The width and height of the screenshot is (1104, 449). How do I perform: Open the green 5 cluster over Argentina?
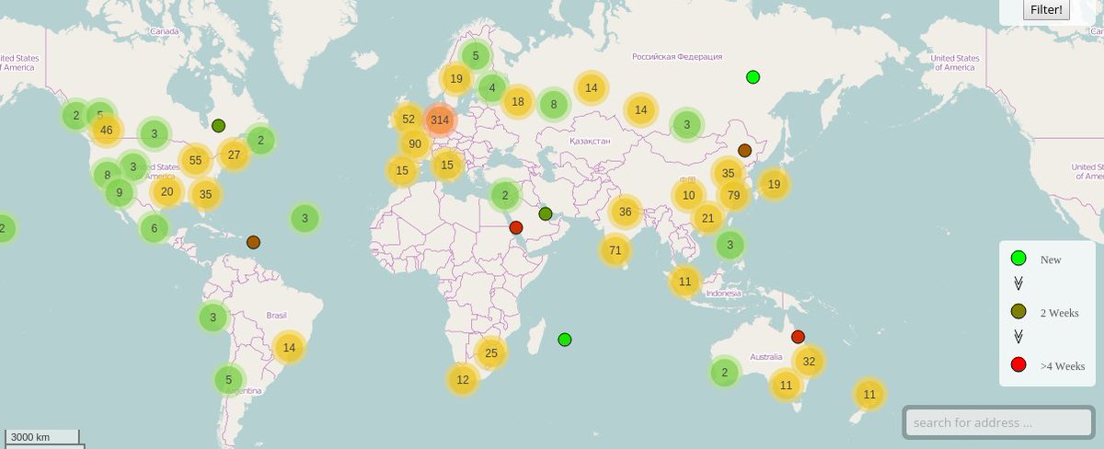coord(229,379)
